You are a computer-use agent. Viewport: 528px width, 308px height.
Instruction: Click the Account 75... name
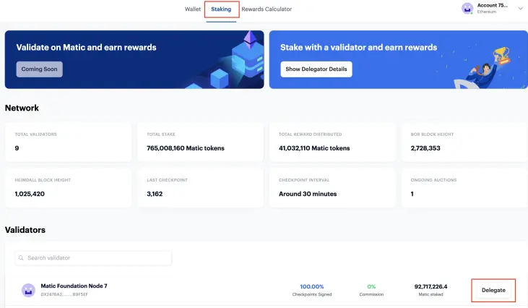point(493,5)
